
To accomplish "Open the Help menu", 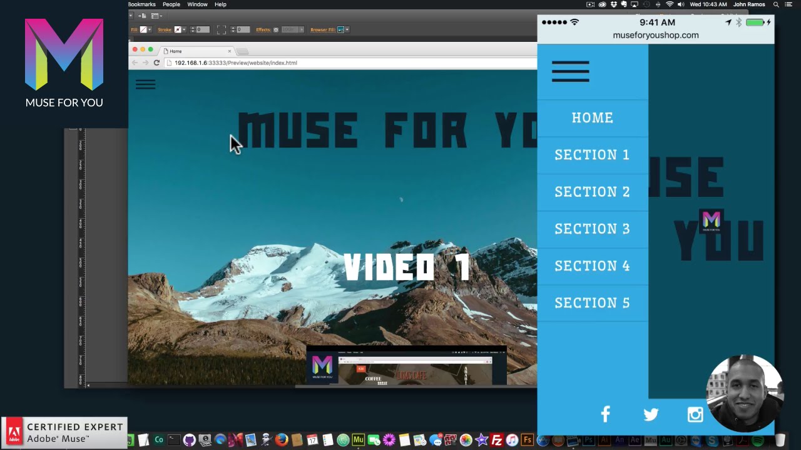I will point(220,4).
